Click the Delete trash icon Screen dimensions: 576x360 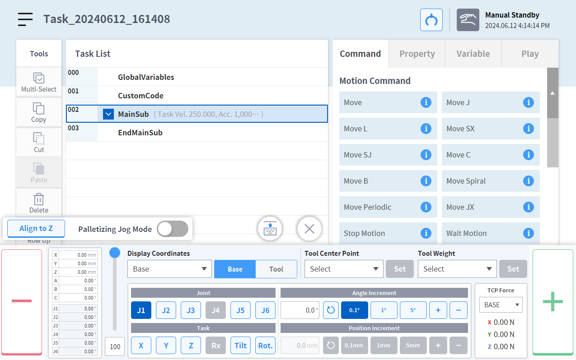(x=39, y=199)
